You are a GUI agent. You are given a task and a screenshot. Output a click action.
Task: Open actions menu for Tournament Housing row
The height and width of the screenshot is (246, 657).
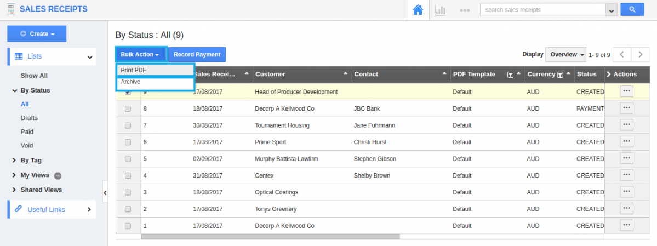[626, 125]
